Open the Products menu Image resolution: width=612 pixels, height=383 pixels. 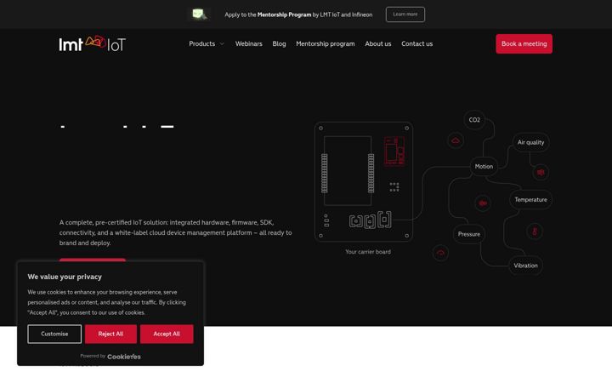(x=201, y=43)
